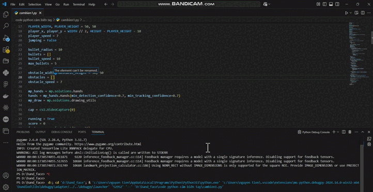Toggle the primary side bar layout button
373x192 pixels.
click(325, 4)
